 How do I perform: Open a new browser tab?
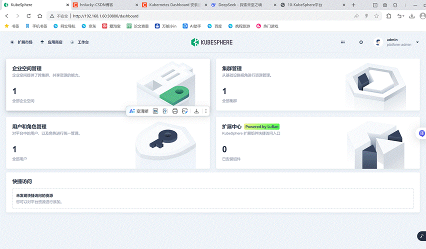(x=353, y=5)
